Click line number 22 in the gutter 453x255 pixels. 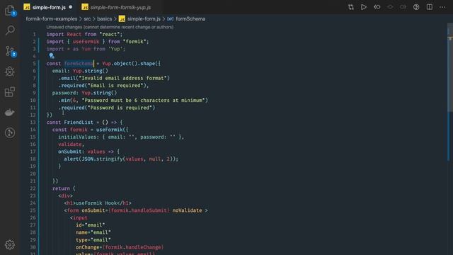click(33, 188)
